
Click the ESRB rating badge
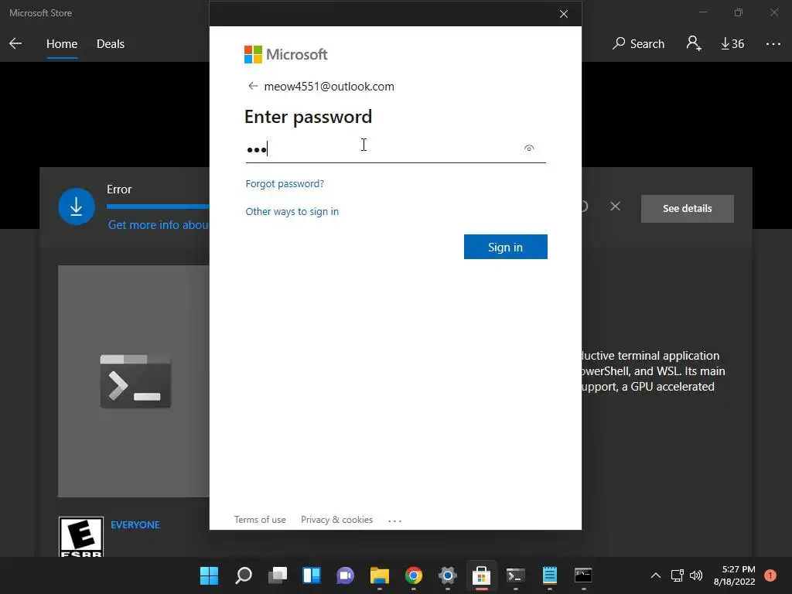coord(80,537)
